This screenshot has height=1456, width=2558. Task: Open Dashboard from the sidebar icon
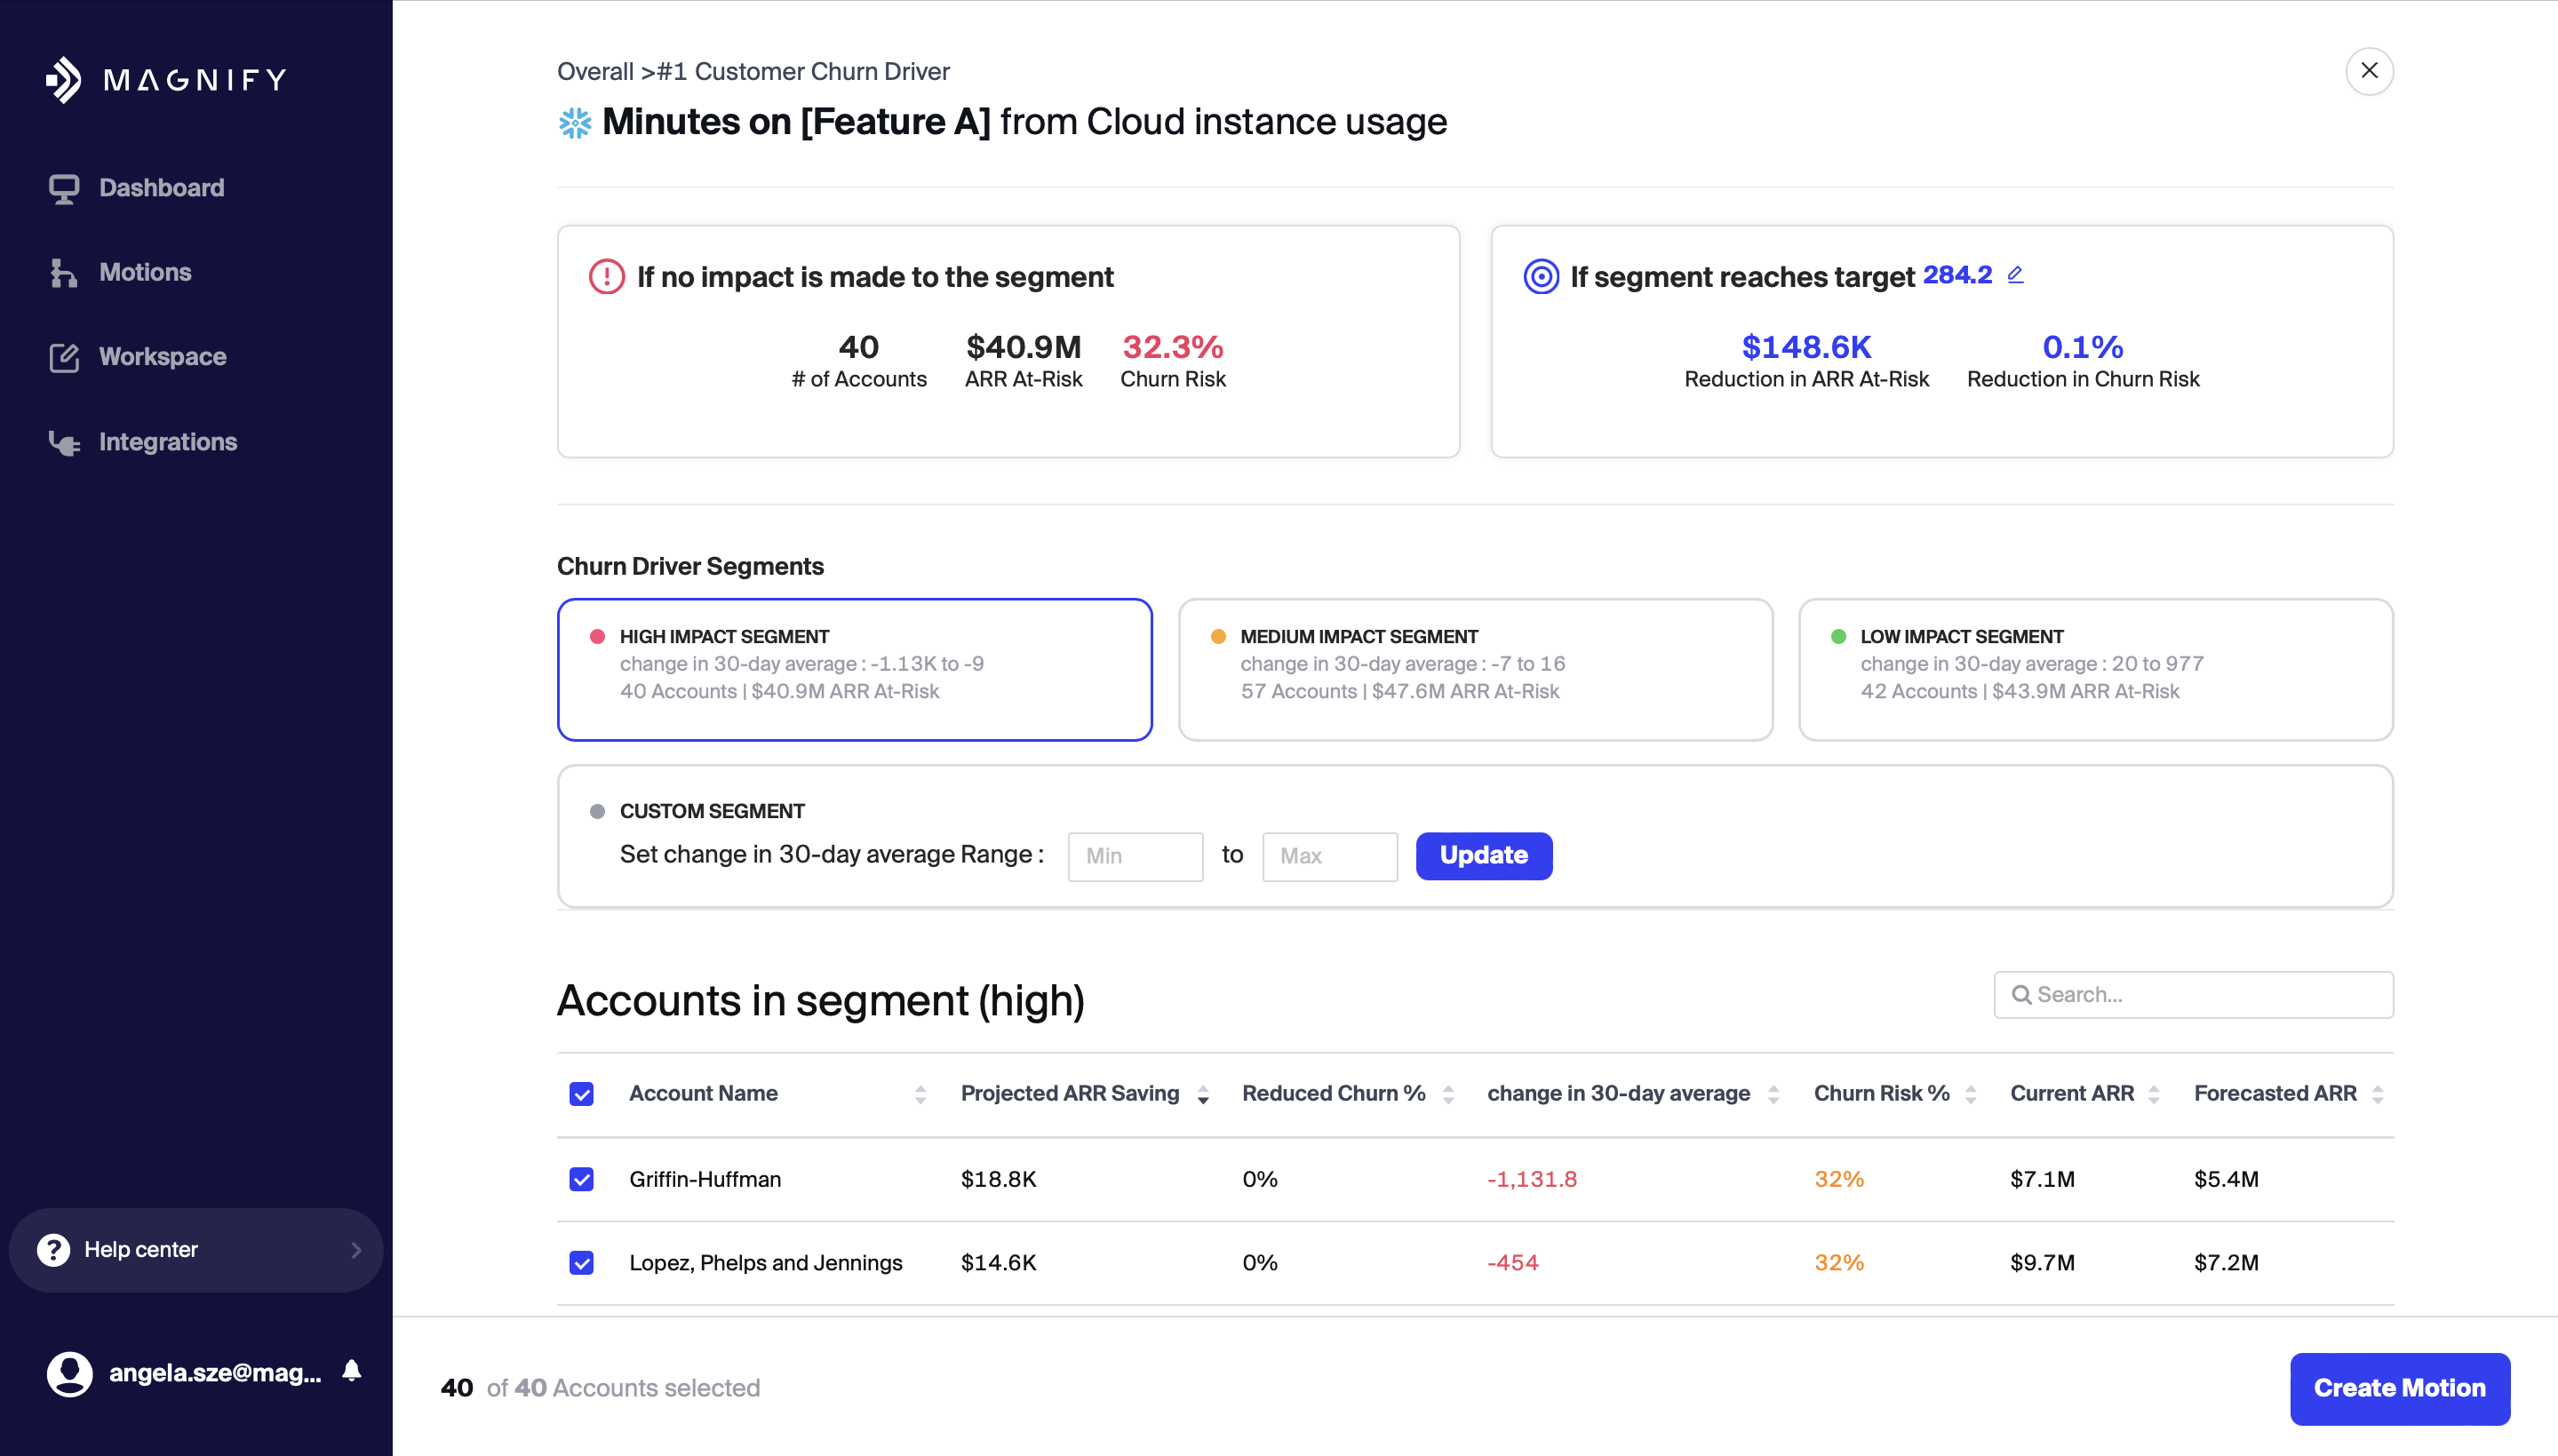64,188
